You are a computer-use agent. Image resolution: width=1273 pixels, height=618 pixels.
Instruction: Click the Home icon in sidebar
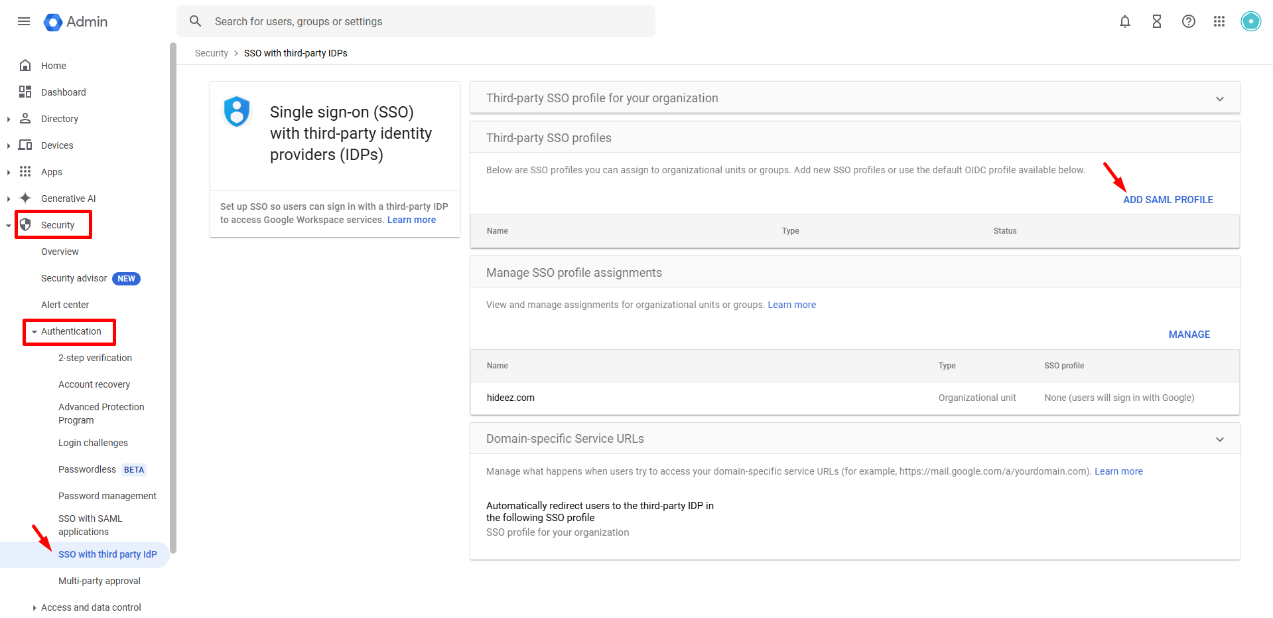(x=25, y=65)
